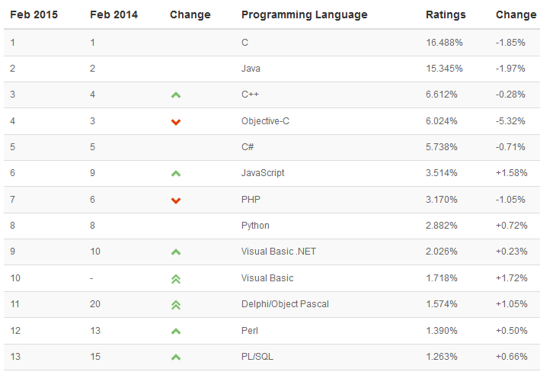The image size is (540, 372).
Task: Select the Python language name
Action: (255, 226)
